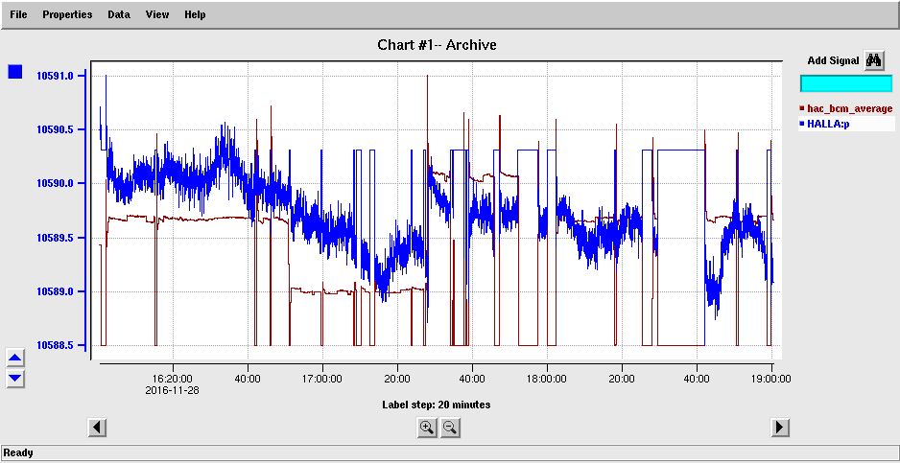Click the 10590.0 axis label

coord(55,184)
